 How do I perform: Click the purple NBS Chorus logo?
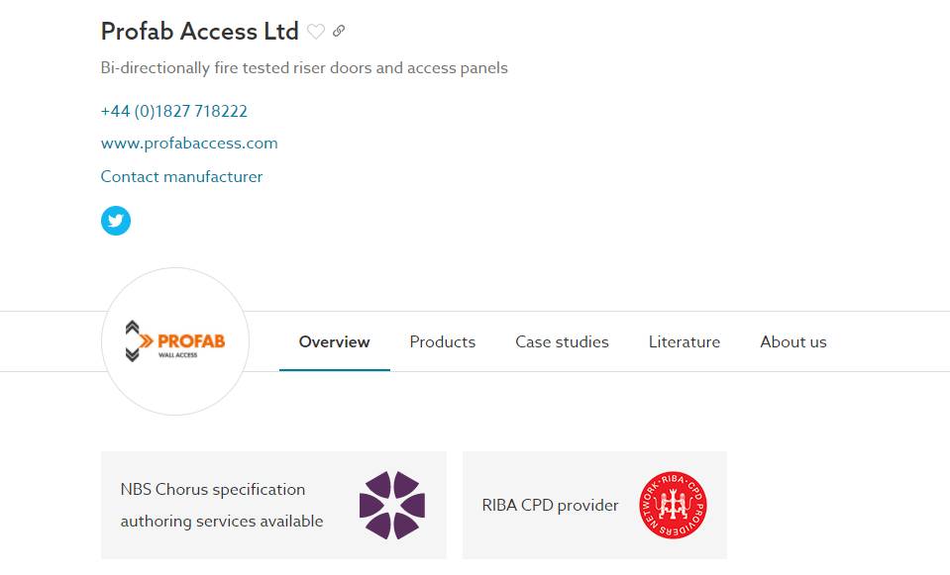391,505
